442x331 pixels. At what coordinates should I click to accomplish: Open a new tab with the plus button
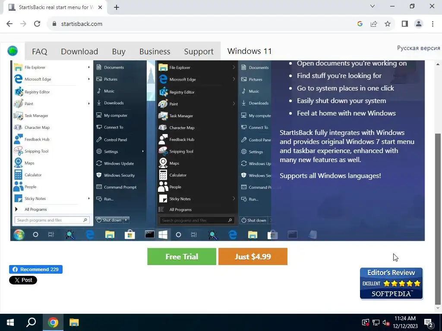click(117, 7)
